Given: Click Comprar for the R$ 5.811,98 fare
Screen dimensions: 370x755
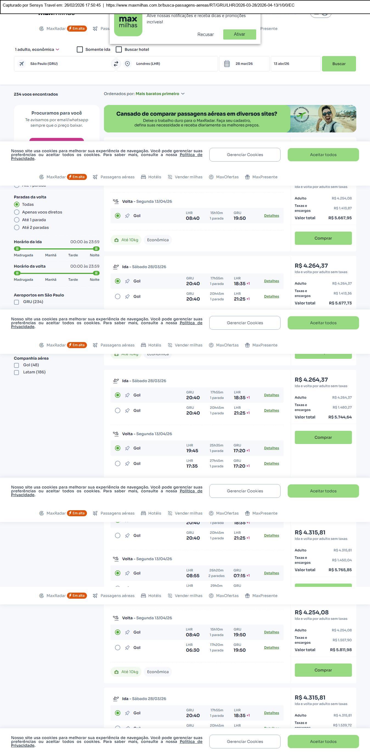Looking at the screenshot, I should pyautogui.click(x=323, y=670).
